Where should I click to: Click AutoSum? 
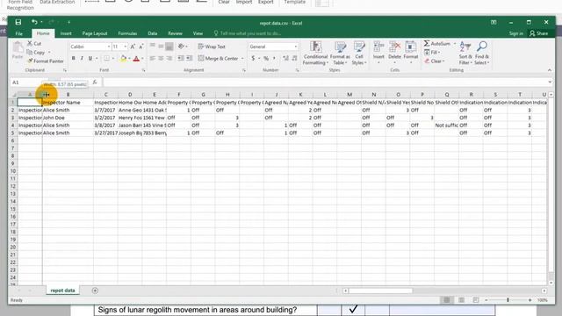(x=437, y=43)
